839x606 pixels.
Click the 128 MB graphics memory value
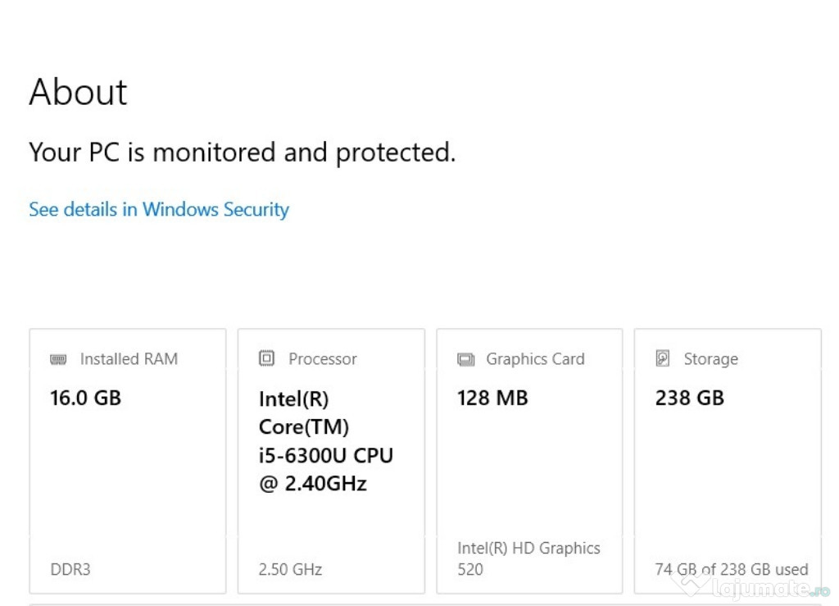(492, 398)
